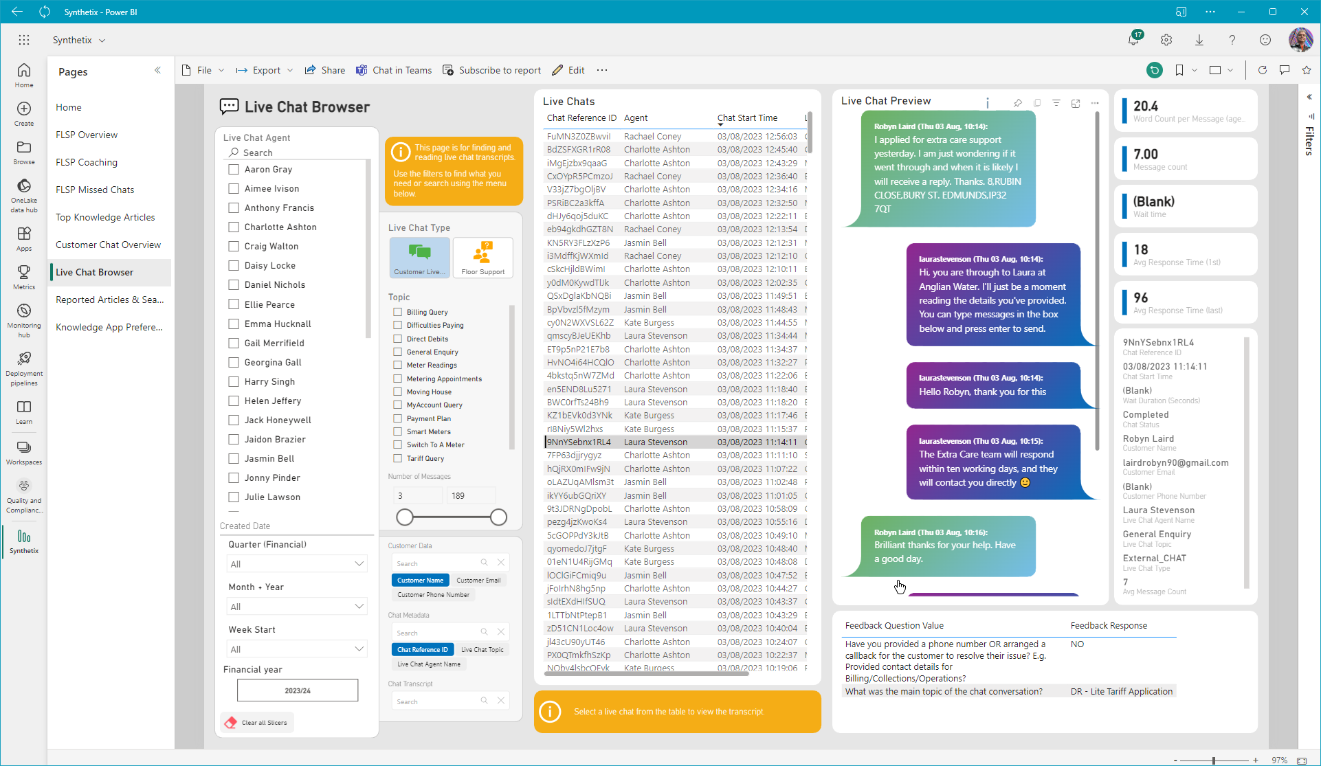Click the right Number of Messages slider handle
This screenshot has width=1321, height=766.
coord(498,517)
